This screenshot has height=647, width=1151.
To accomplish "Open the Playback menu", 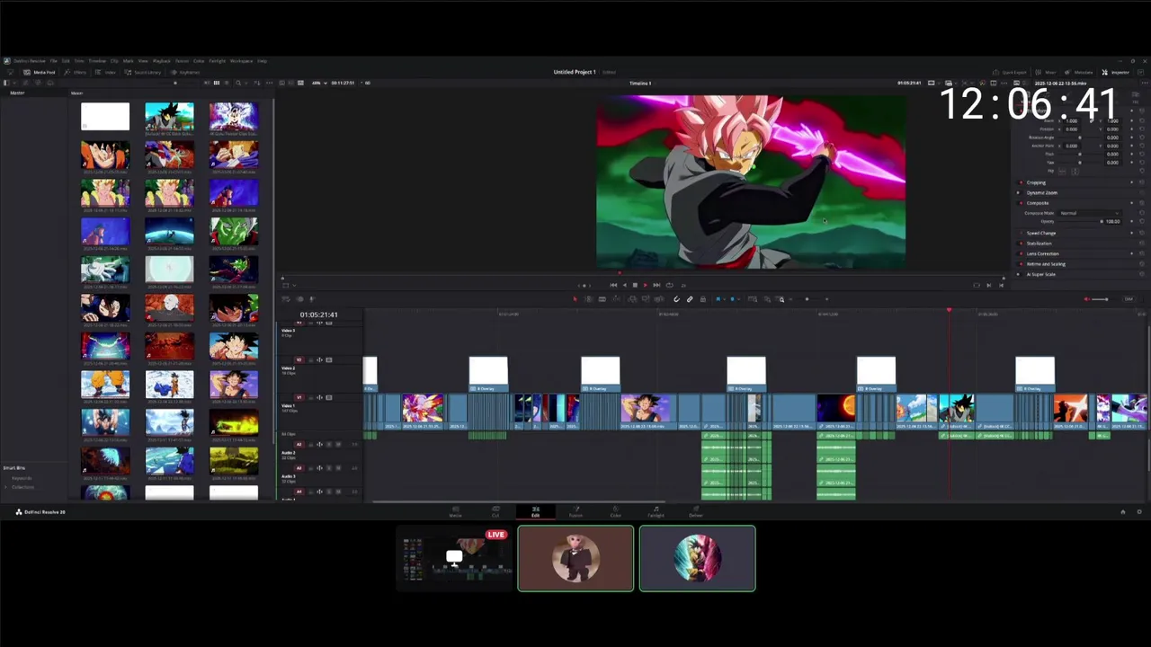I will click(x=161, y=61).
